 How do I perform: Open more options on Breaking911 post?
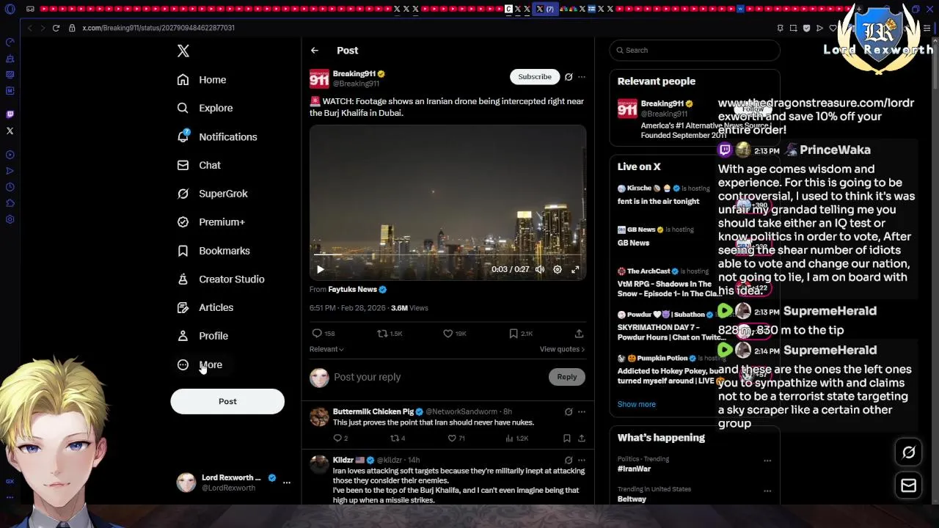coord(582,77)
